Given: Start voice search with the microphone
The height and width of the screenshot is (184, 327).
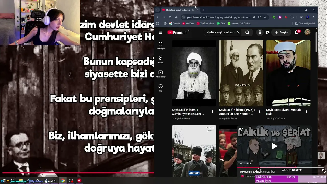Looking at the screenshot, I should click(x=260, y=32).
